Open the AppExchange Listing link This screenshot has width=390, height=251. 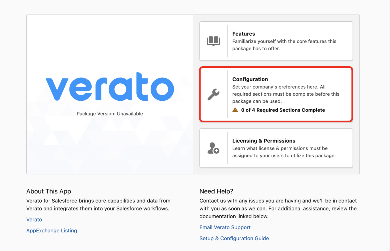pyautogui.click(x=52, y=231)
